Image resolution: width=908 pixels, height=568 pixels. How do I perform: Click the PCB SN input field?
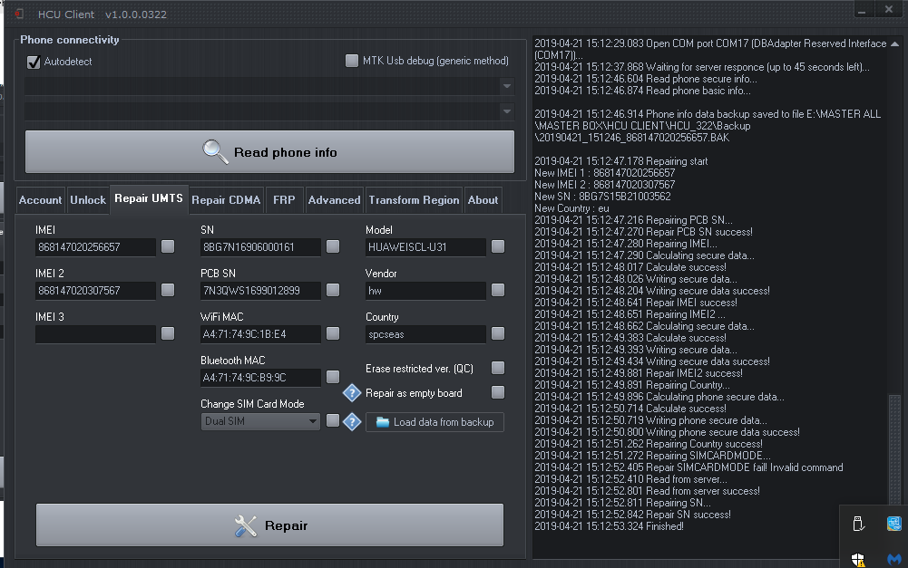click(x=260, y=291)
